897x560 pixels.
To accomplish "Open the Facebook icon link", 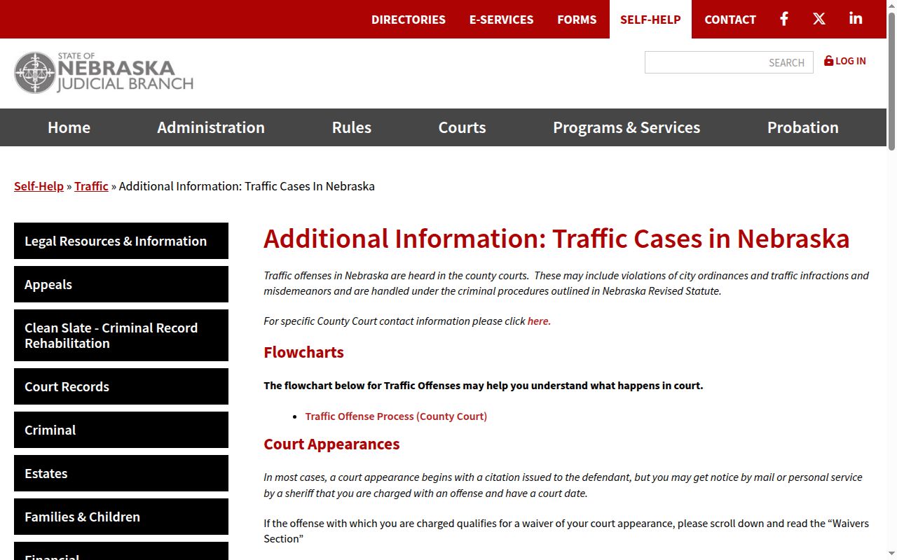I will [784, 19].
